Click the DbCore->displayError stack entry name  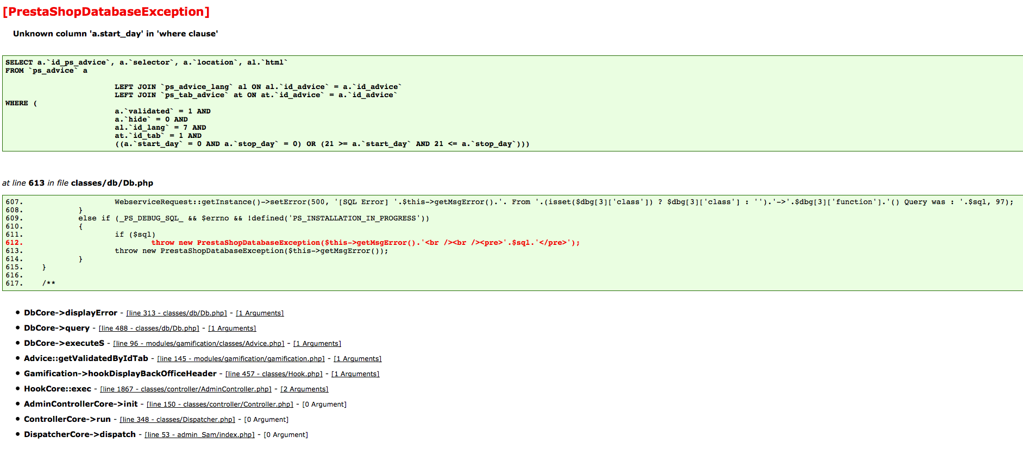click(71, 313)
